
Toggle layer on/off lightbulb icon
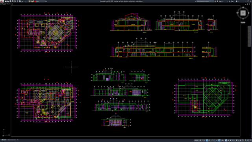[29, 1]
